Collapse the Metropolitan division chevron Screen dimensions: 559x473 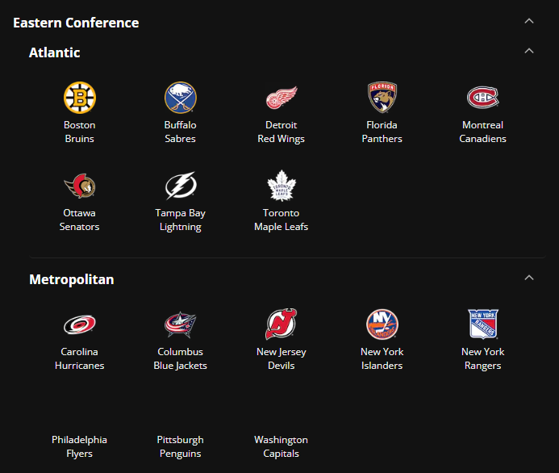click(x=529, y=278)
